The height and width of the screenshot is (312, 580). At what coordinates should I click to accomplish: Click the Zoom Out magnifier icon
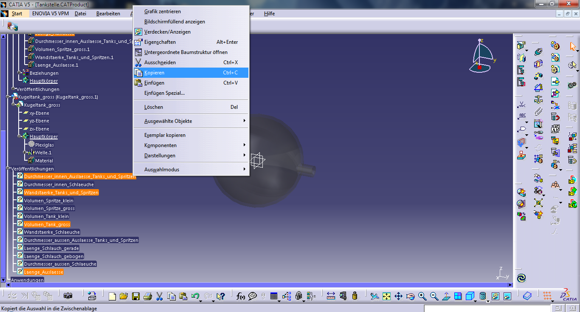[x=434, y=296]
